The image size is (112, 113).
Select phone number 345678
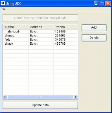pos(60,40)
